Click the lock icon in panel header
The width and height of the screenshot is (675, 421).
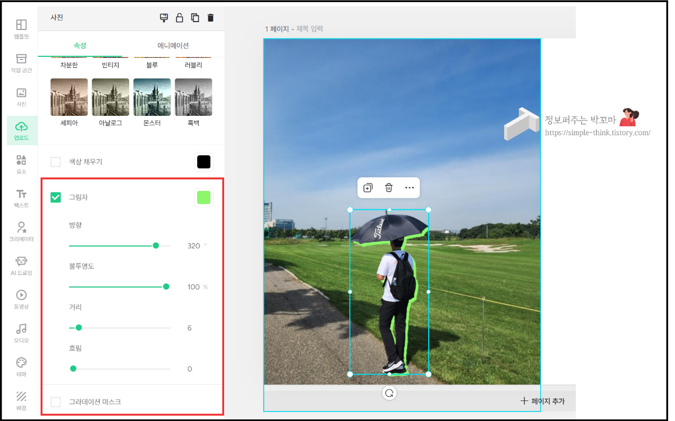pyautogui.click(x=179, y=18)
